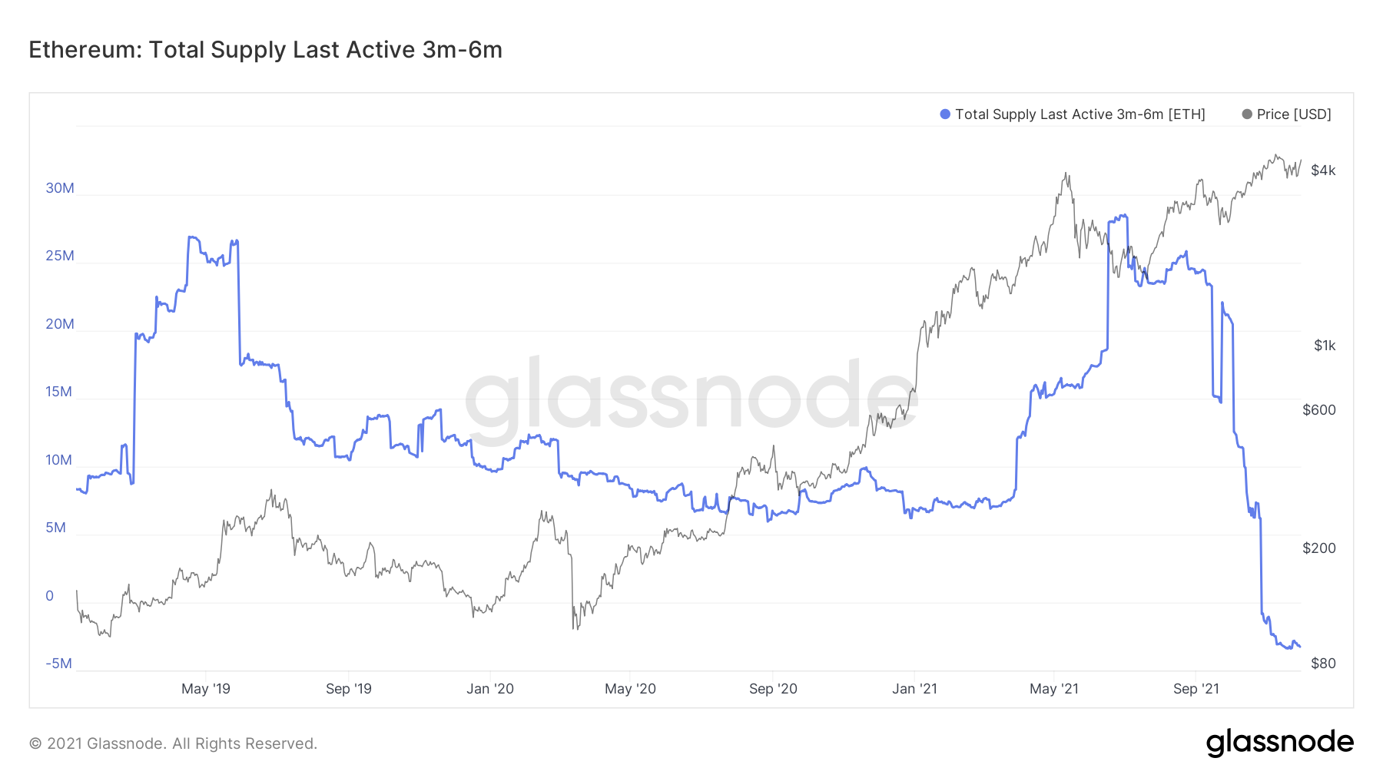Click the Sep '21 x-axis label
The image size is (1383, 778).
click(1196, 689)
